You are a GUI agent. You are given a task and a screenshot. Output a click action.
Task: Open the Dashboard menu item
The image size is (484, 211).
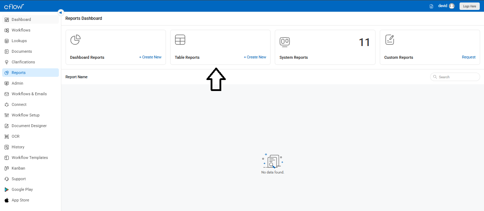click(x=30, y=19)
